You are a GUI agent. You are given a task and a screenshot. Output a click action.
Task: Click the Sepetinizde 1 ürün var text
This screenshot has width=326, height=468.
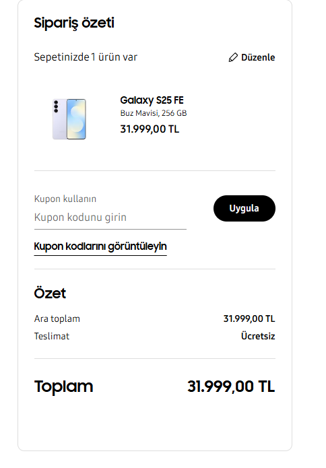(x=86, y=57)
